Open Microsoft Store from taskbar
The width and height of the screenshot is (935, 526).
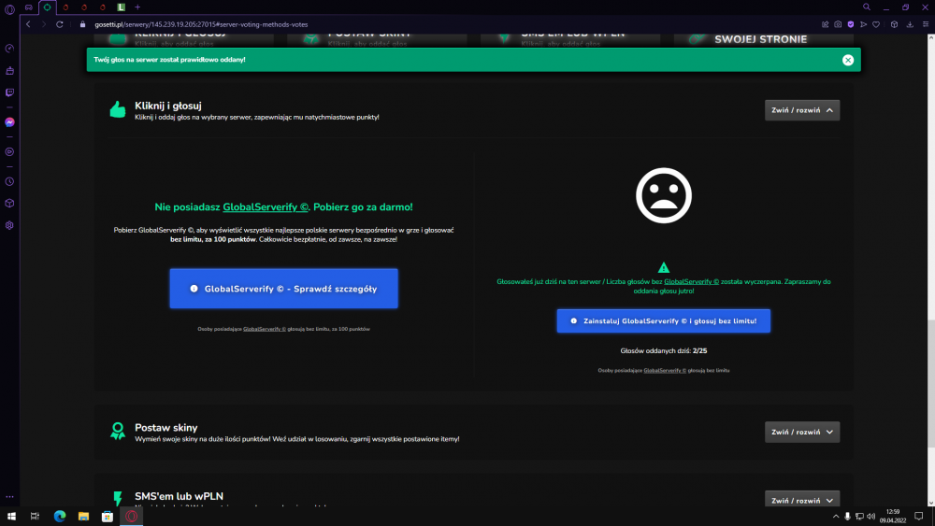[x=108, y=517]
